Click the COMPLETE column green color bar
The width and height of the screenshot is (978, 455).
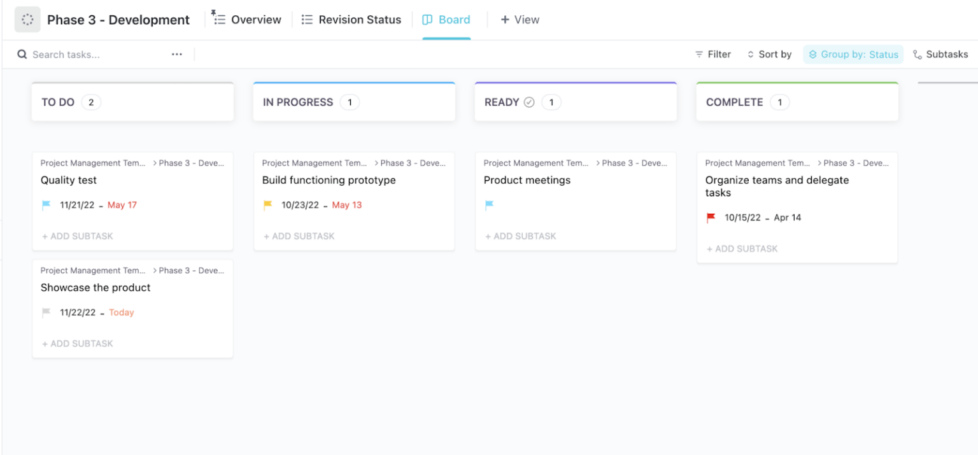(797, 83)
